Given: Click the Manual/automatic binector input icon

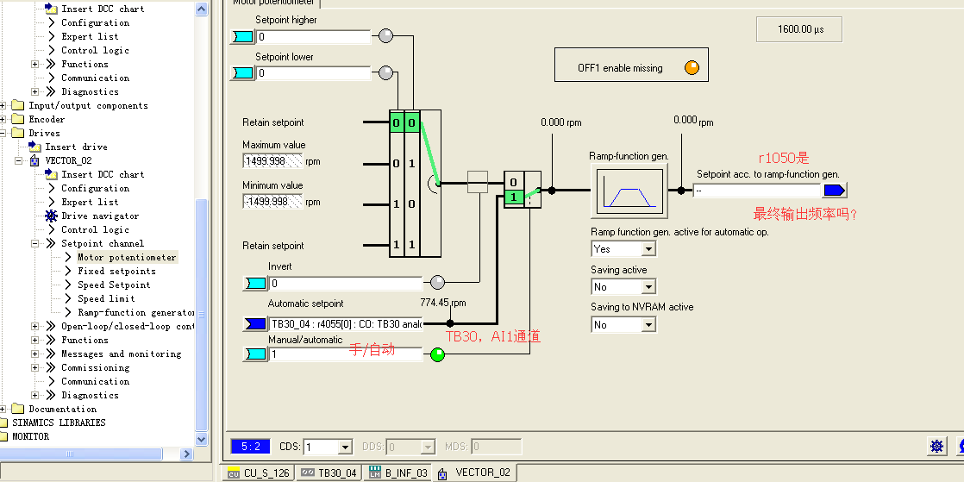Looking at the screenshot, I should coord(256,354).
